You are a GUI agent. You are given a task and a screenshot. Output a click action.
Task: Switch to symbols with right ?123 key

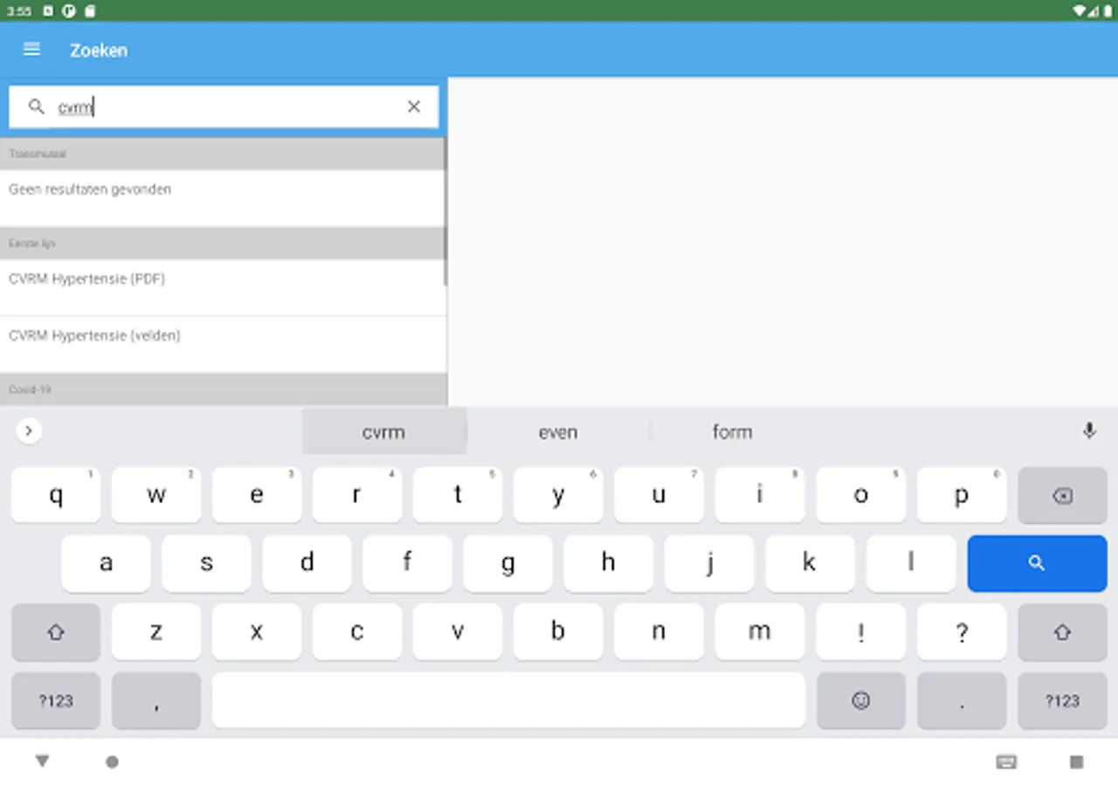pos(1062,700)
